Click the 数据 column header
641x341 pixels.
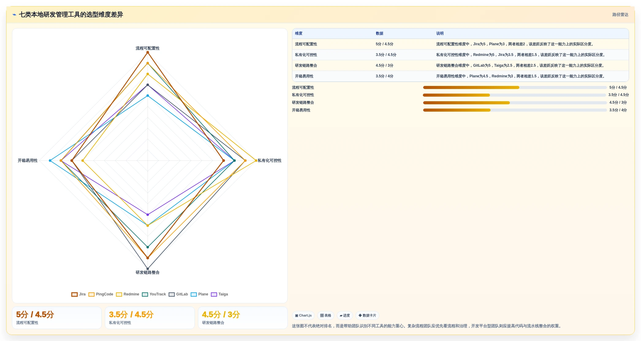380,33
